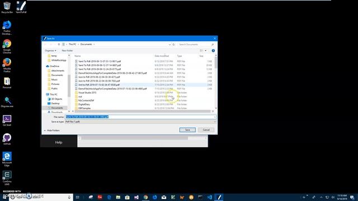Select the DemoFileUnlockApp file dated 2019-08-23
The image size is (358, 201).
112,73
